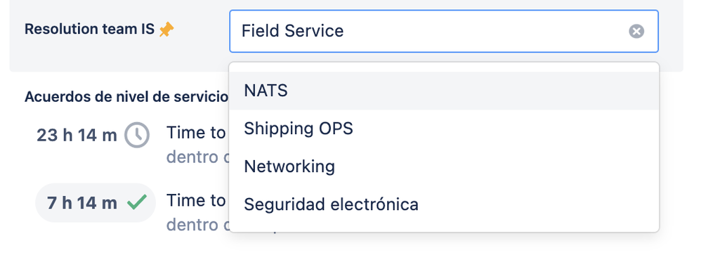Click the green checkmark icon beside 7 h 14 m

click(x=137, y=202)
